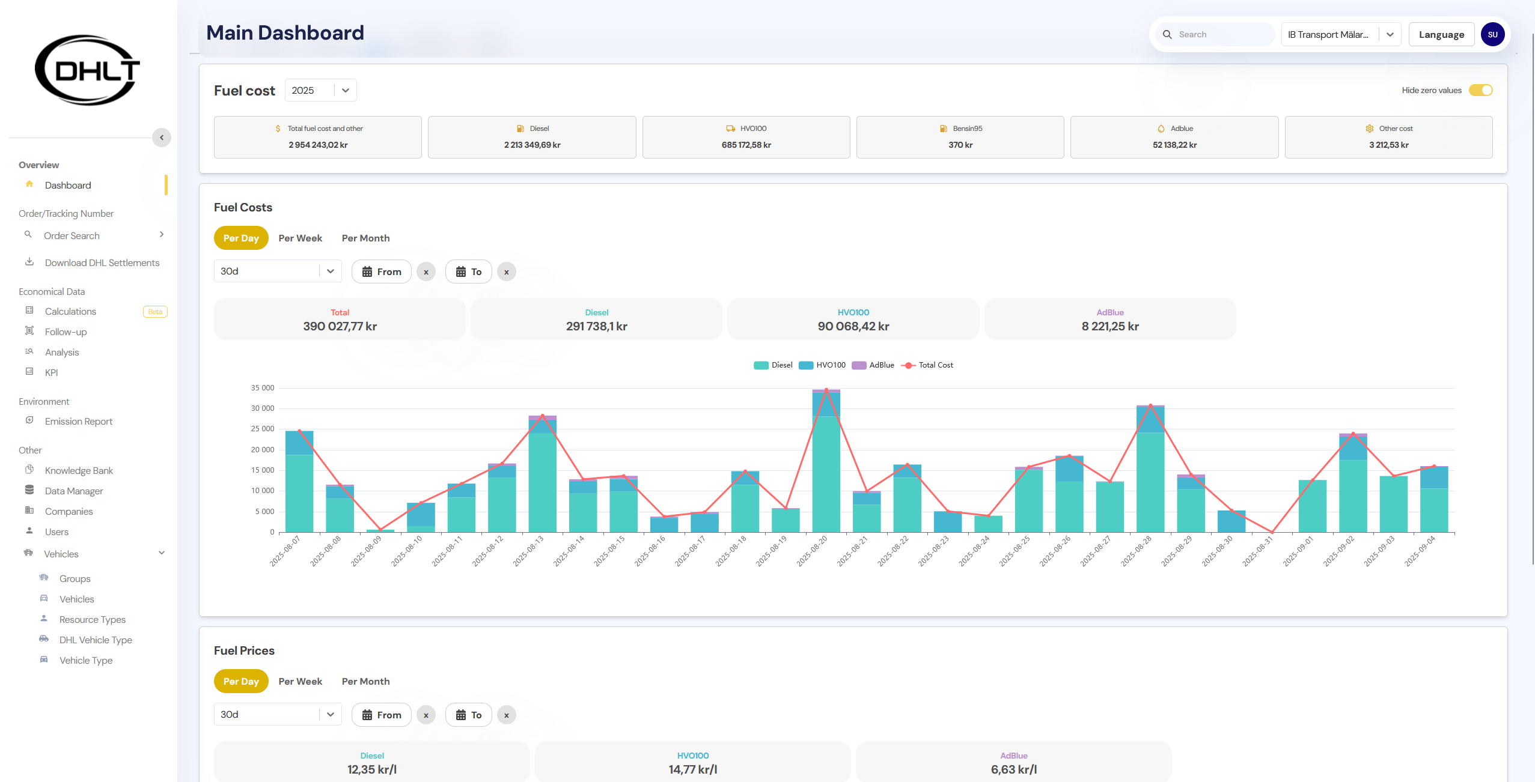This screenshot has width=1535, height=782.
Task: Open the 2025 year dropdown
Action: click(x=320, y=90)
